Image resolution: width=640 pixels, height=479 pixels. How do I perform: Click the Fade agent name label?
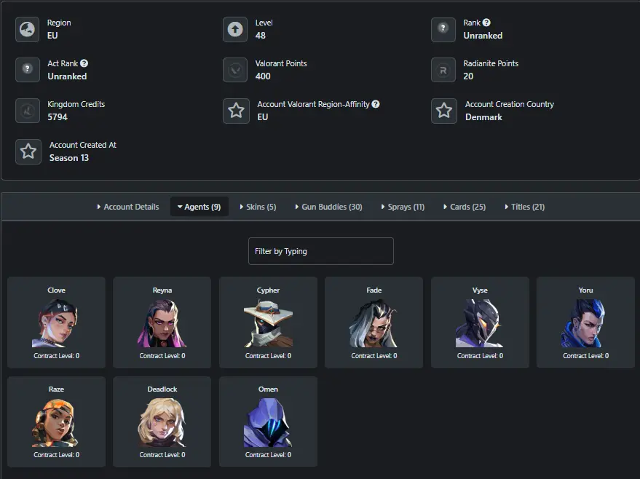click(374, 290)
